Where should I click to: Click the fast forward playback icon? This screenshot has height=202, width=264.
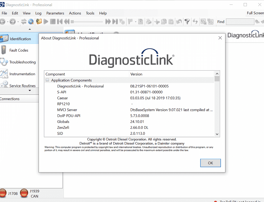(x=108, y=22)
